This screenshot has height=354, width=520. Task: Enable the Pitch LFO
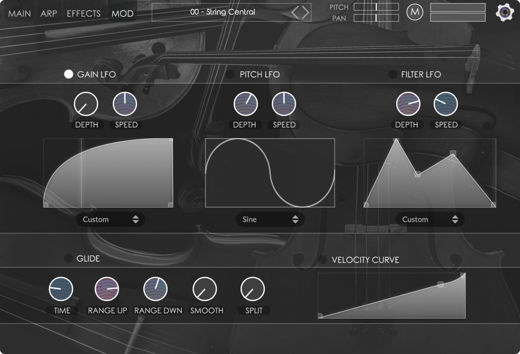point(230,74)
